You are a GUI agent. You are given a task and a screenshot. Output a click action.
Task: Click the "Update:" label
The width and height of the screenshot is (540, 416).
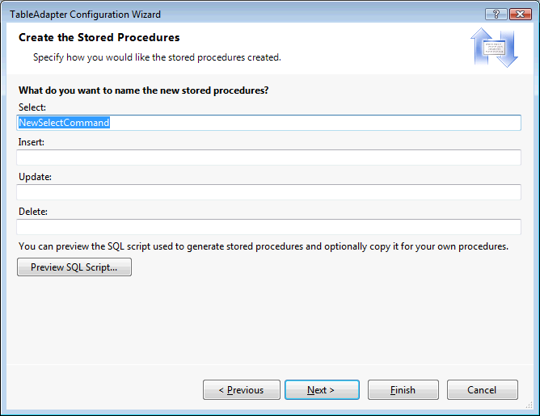coord(35,177)
